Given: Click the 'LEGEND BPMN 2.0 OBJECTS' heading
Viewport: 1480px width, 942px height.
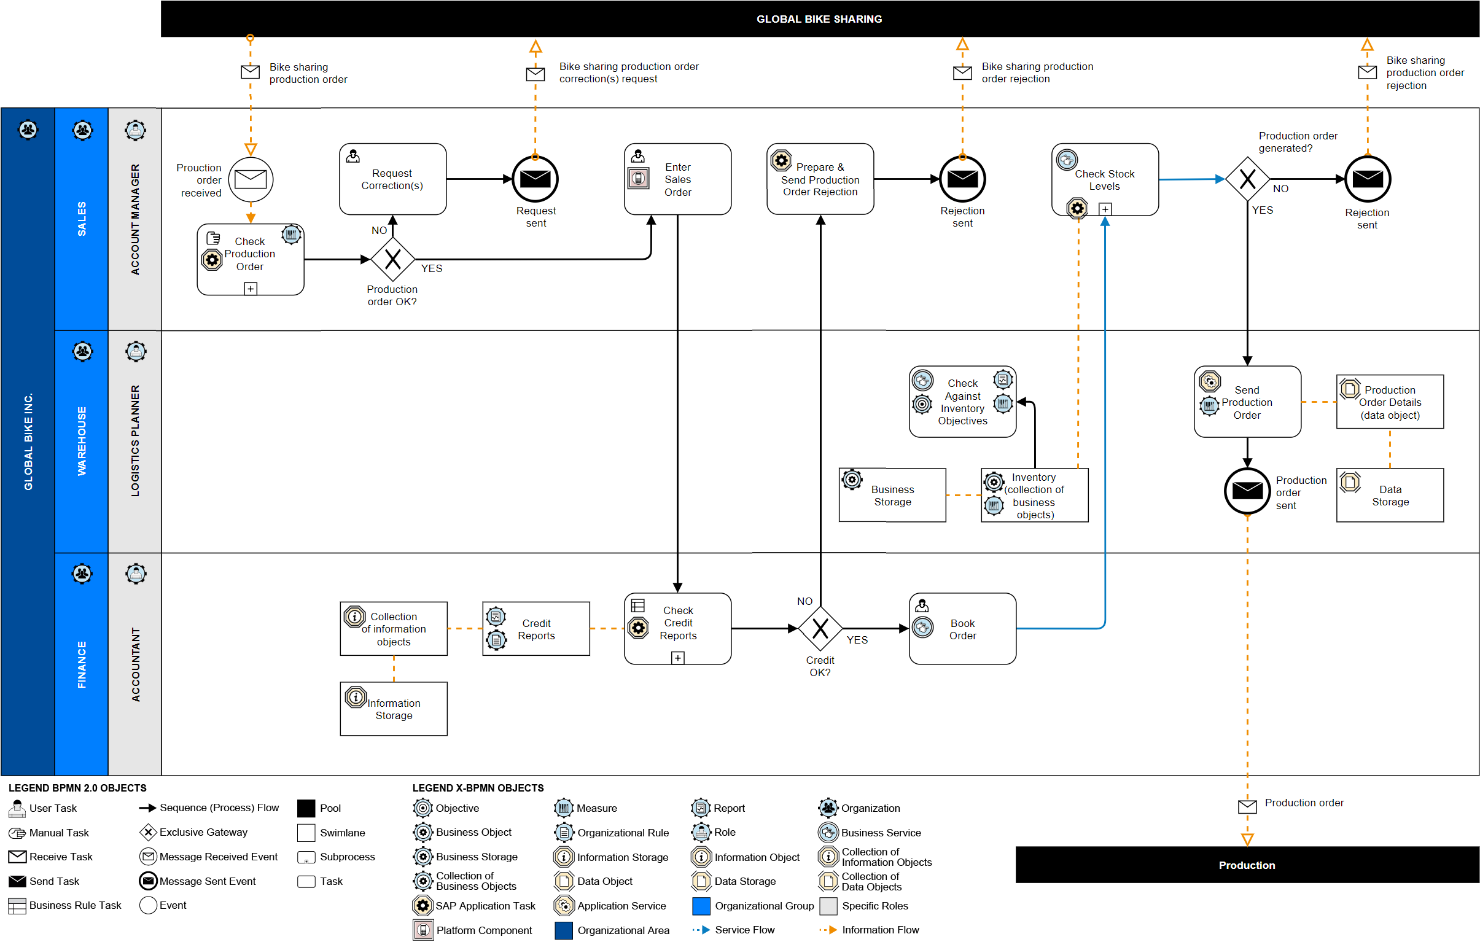Looking at the screenshot, I should point(77,788).
